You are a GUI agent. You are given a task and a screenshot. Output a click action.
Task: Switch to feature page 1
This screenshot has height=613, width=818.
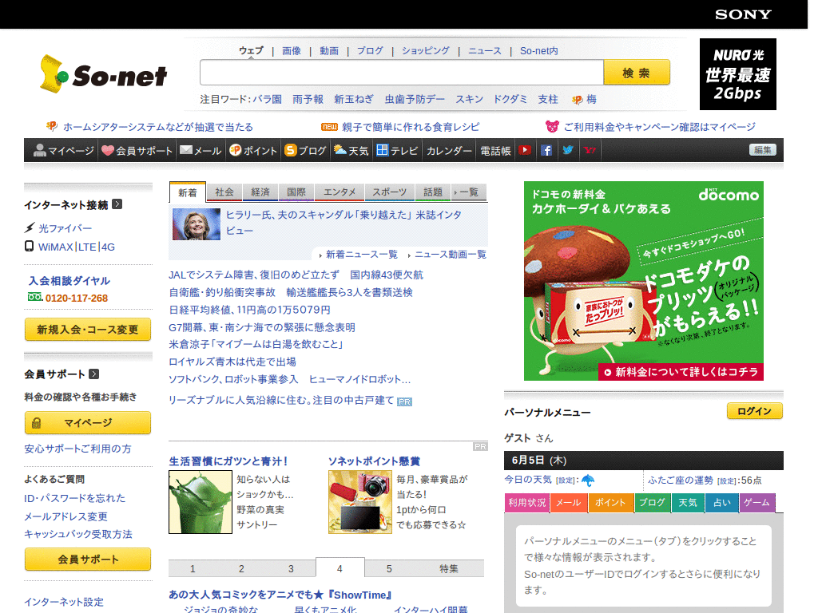[193, 568]
